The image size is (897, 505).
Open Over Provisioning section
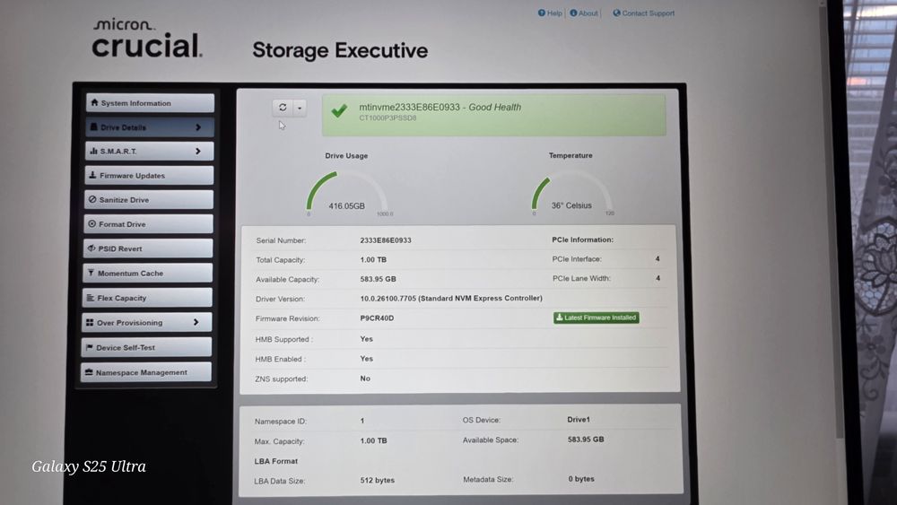(146, 323)
